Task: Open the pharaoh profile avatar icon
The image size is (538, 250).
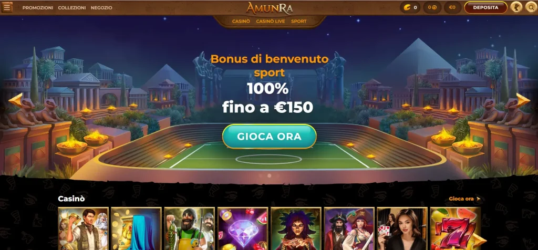Action: [x=516, y=7]
